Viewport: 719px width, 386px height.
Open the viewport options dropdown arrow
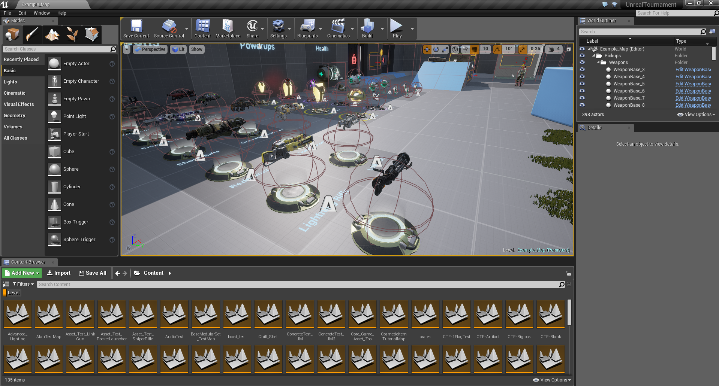click(127, 49)
